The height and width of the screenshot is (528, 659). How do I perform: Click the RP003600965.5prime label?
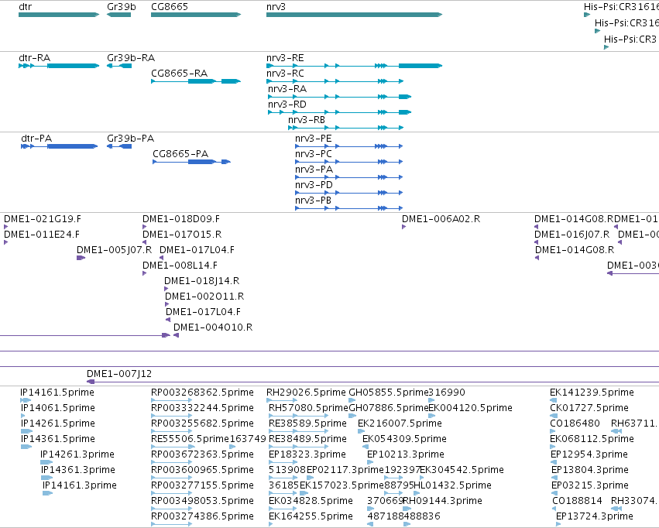(203, 471)
